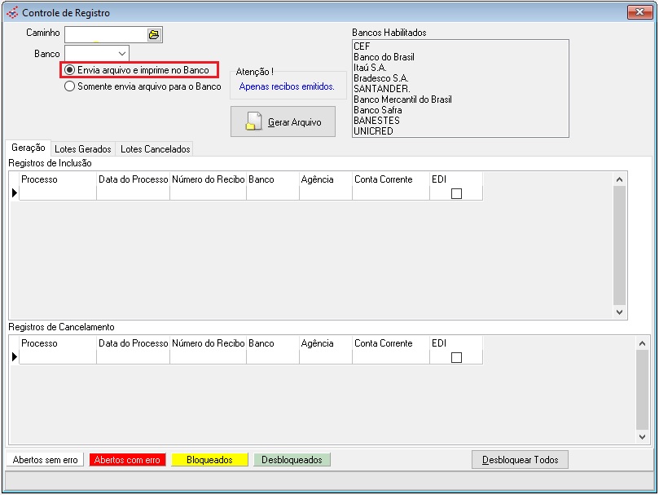Click the folder browse icon beside Caminho
Viewport: 659px width, 495px height.
click(154, 34)
